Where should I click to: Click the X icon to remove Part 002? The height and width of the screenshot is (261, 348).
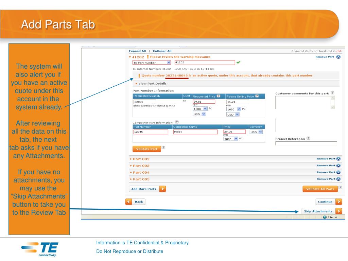338,159
